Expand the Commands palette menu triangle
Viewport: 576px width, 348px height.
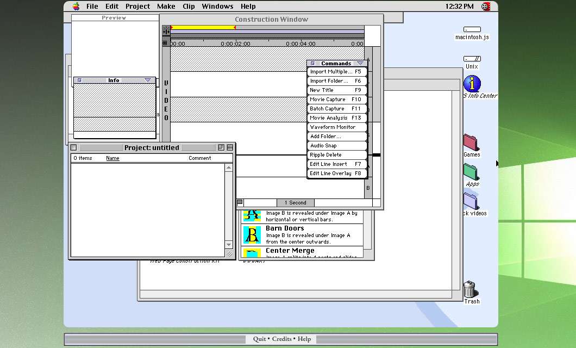coord(360,64)
